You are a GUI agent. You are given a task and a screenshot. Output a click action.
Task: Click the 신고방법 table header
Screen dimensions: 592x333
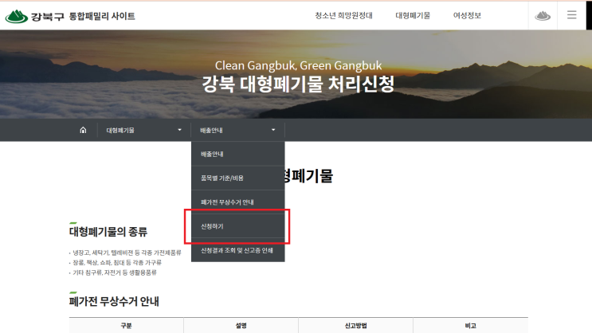(355, 326)
